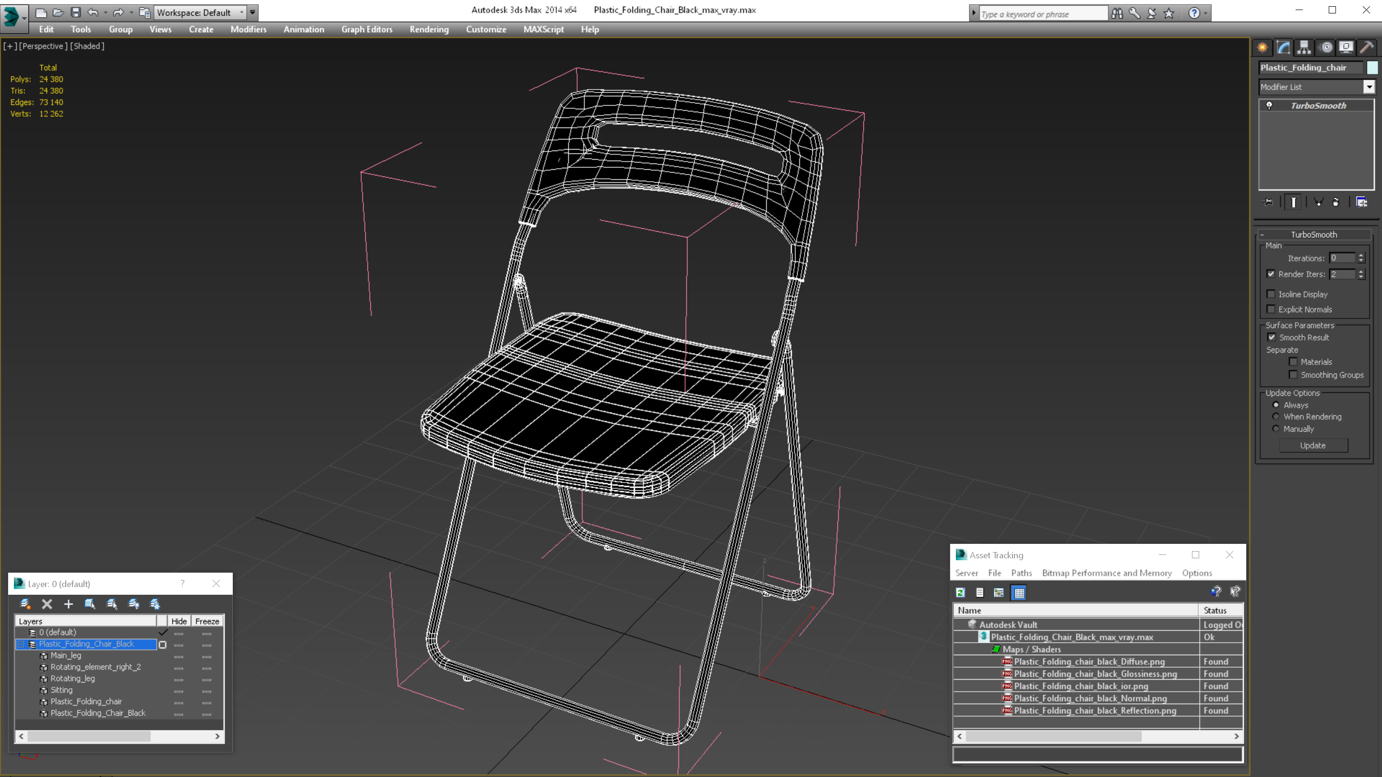The image size is (1382, 777).
Task: Open Undo history dropdown arrow
Action: [x=105, y=12]
